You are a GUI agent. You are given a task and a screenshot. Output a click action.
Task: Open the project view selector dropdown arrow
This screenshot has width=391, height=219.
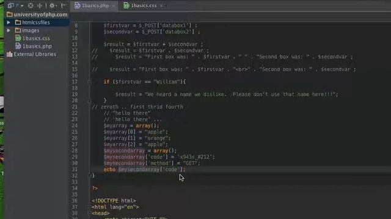(22, 5)
